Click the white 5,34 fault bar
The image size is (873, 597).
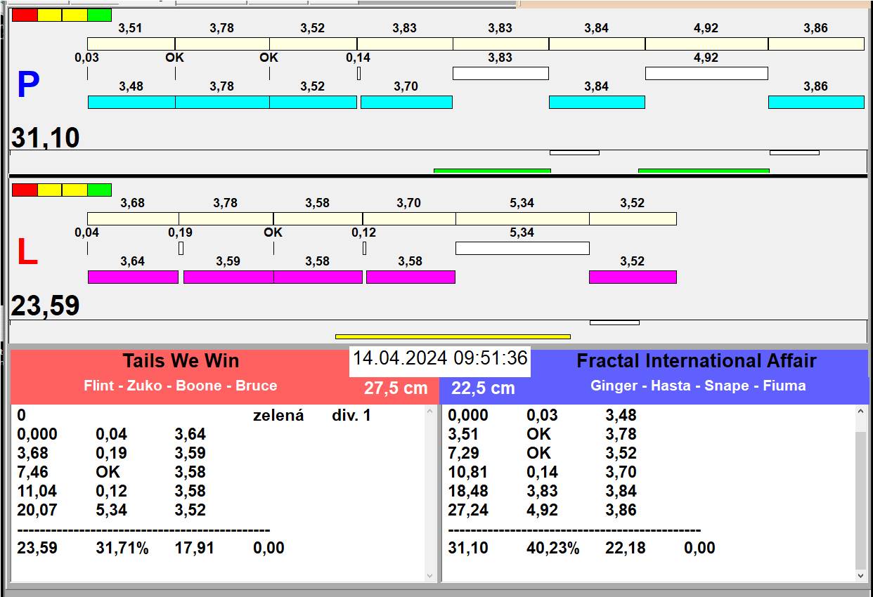coord(522,248)
